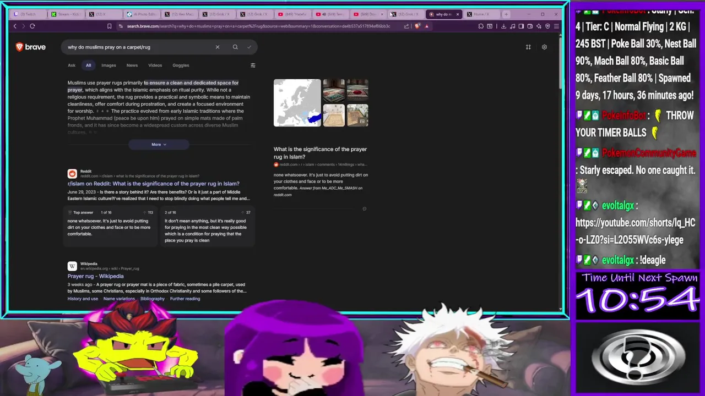Click the share icon in the address bar
This screenshot has height=396, width=705.
pyautogui.click(x=406, y=26)
